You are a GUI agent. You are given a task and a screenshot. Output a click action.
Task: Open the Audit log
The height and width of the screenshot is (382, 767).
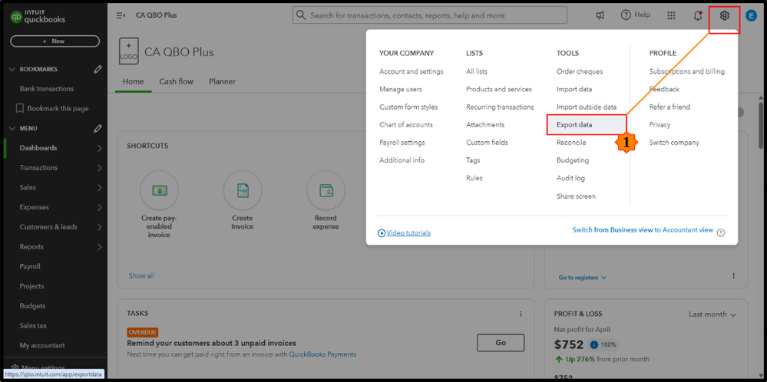(x=570, y=178)
